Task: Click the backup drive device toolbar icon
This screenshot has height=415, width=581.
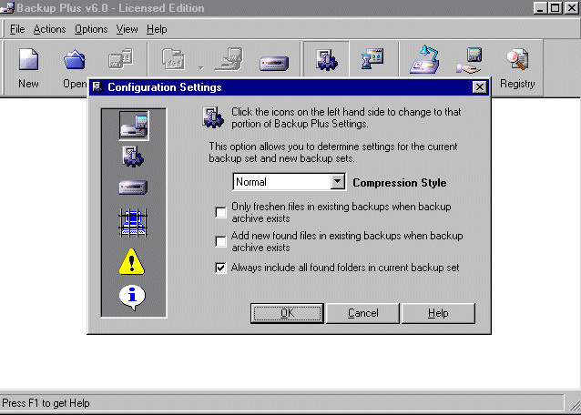Action: [x=274, y=63]
